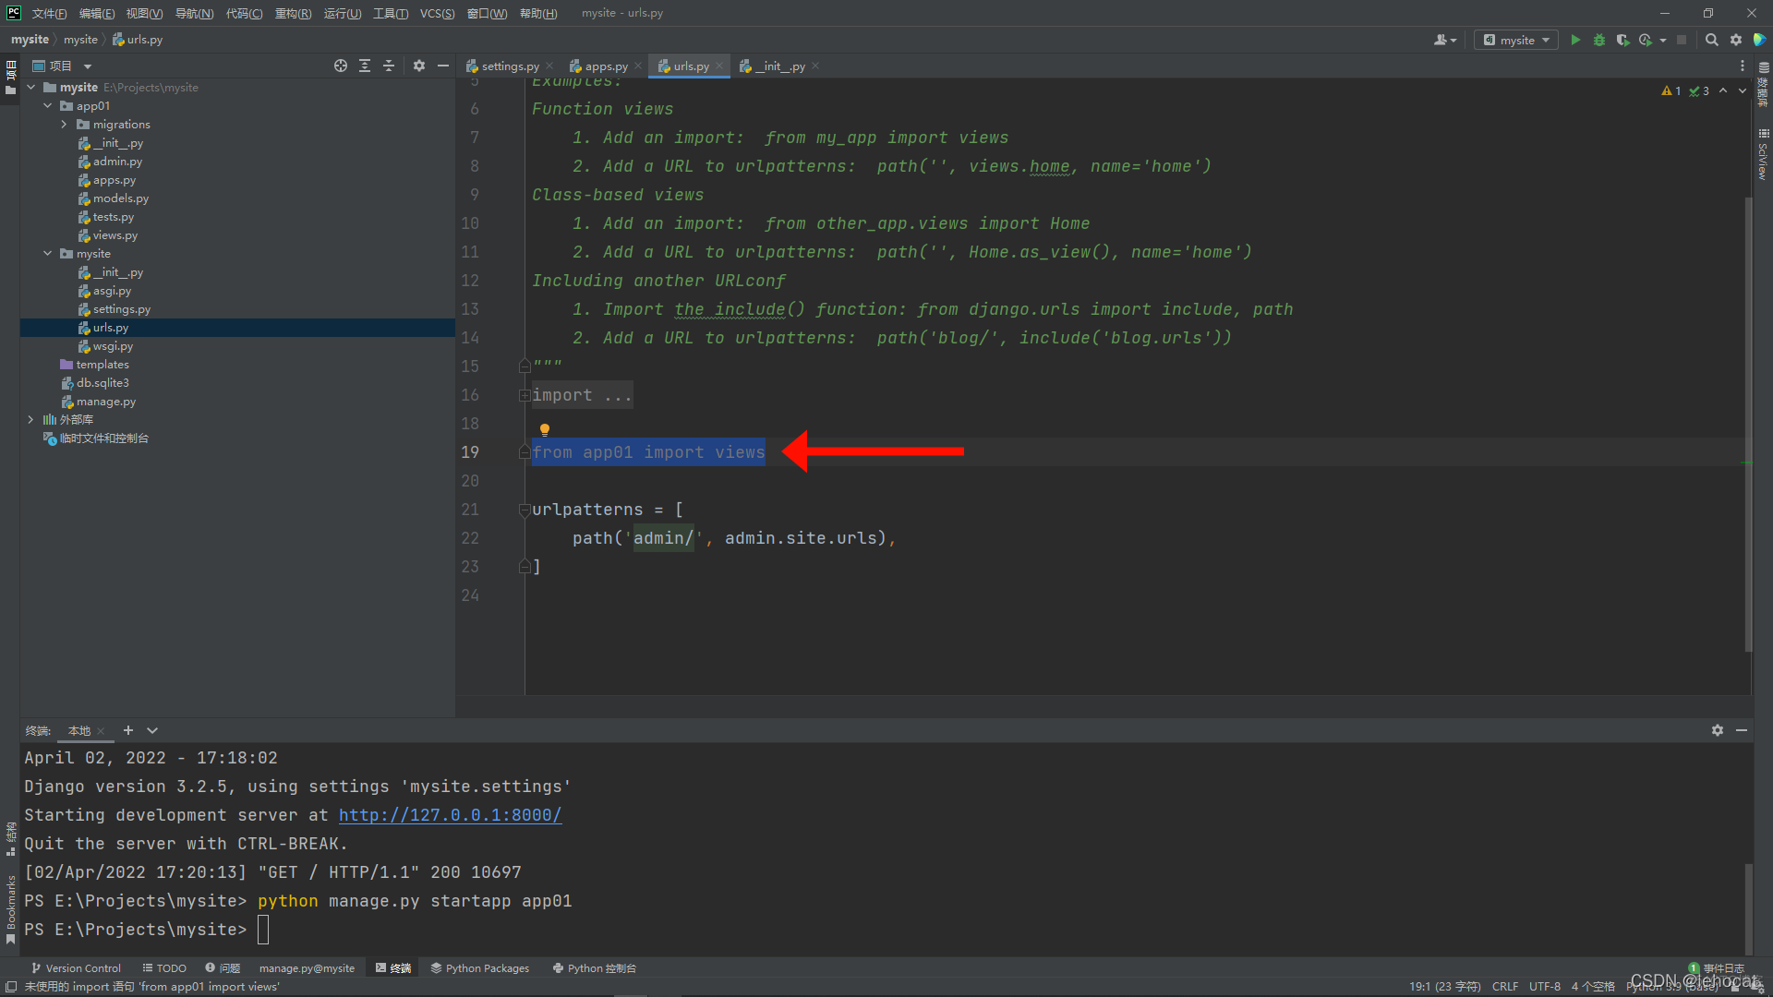Image resolution: width=1773 pixels, height=997 pixels.
Task: Collapse the inner mysite folder
Action: pyautogui.click(x=48, y=254)
